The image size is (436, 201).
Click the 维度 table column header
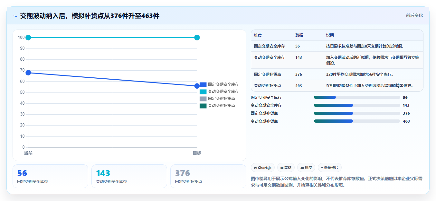pyautogui.click(x=258, y=35)
